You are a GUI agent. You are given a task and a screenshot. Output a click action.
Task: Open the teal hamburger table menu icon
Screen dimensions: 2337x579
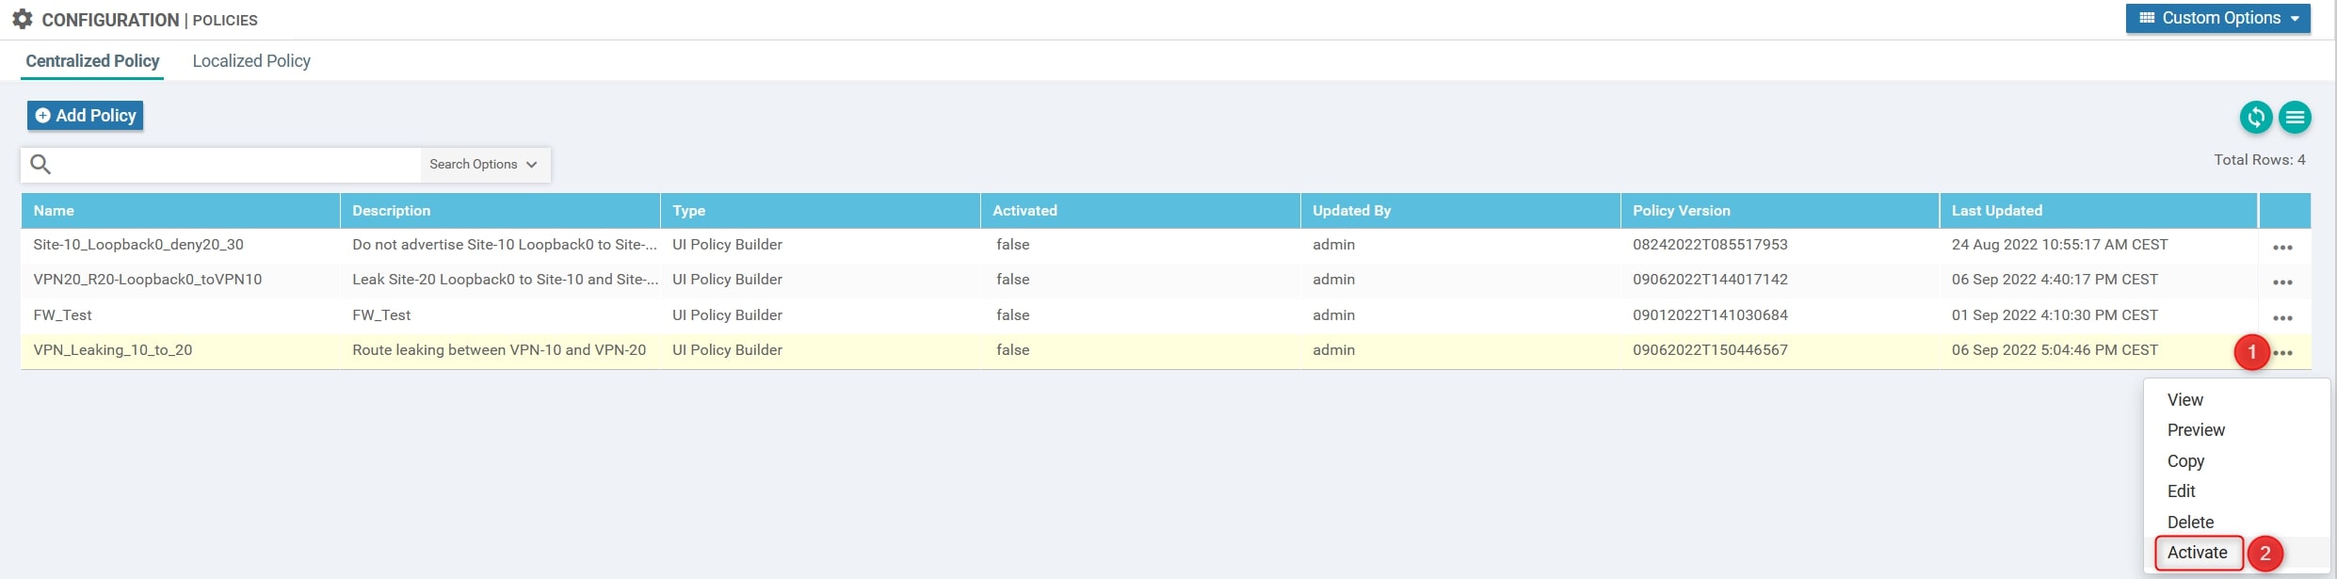2295,118
